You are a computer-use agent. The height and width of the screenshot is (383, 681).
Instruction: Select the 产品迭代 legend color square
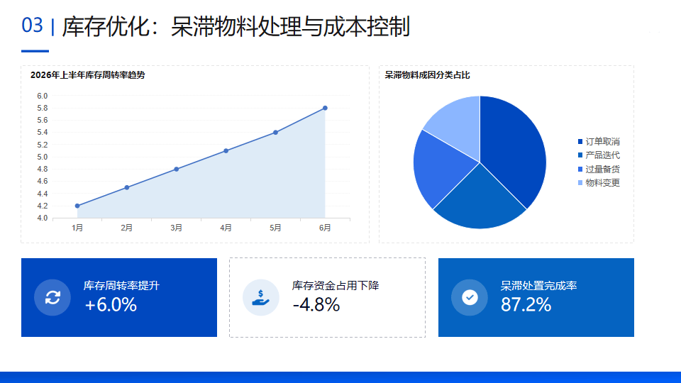pyautogui.click(x=580, y=155)
